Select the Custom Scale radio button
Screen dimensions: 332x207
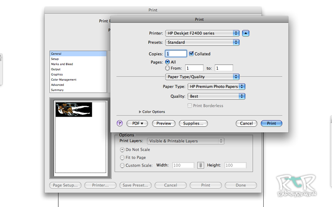[122, 165]
